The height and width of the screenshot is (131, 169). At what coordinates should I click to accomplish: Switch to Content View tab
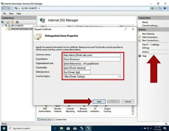coord(60,120)
